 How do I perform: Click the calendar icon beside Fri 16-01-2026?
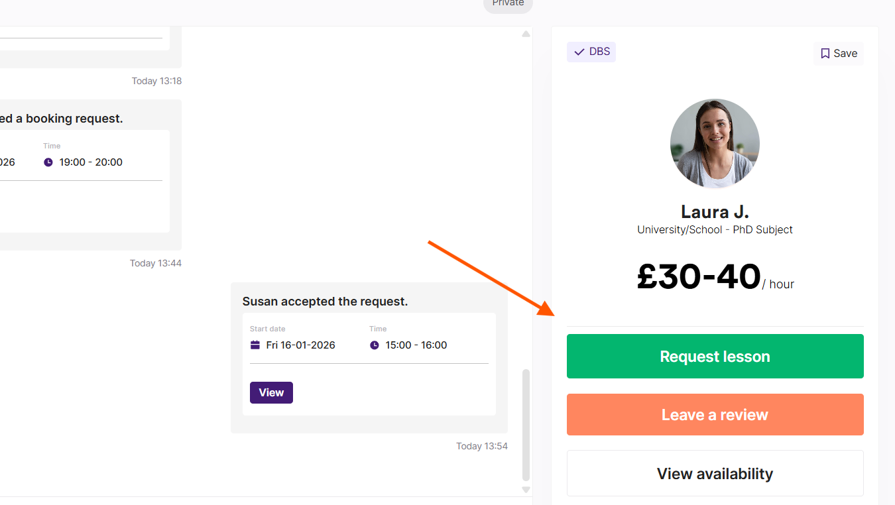pos(255,345)
